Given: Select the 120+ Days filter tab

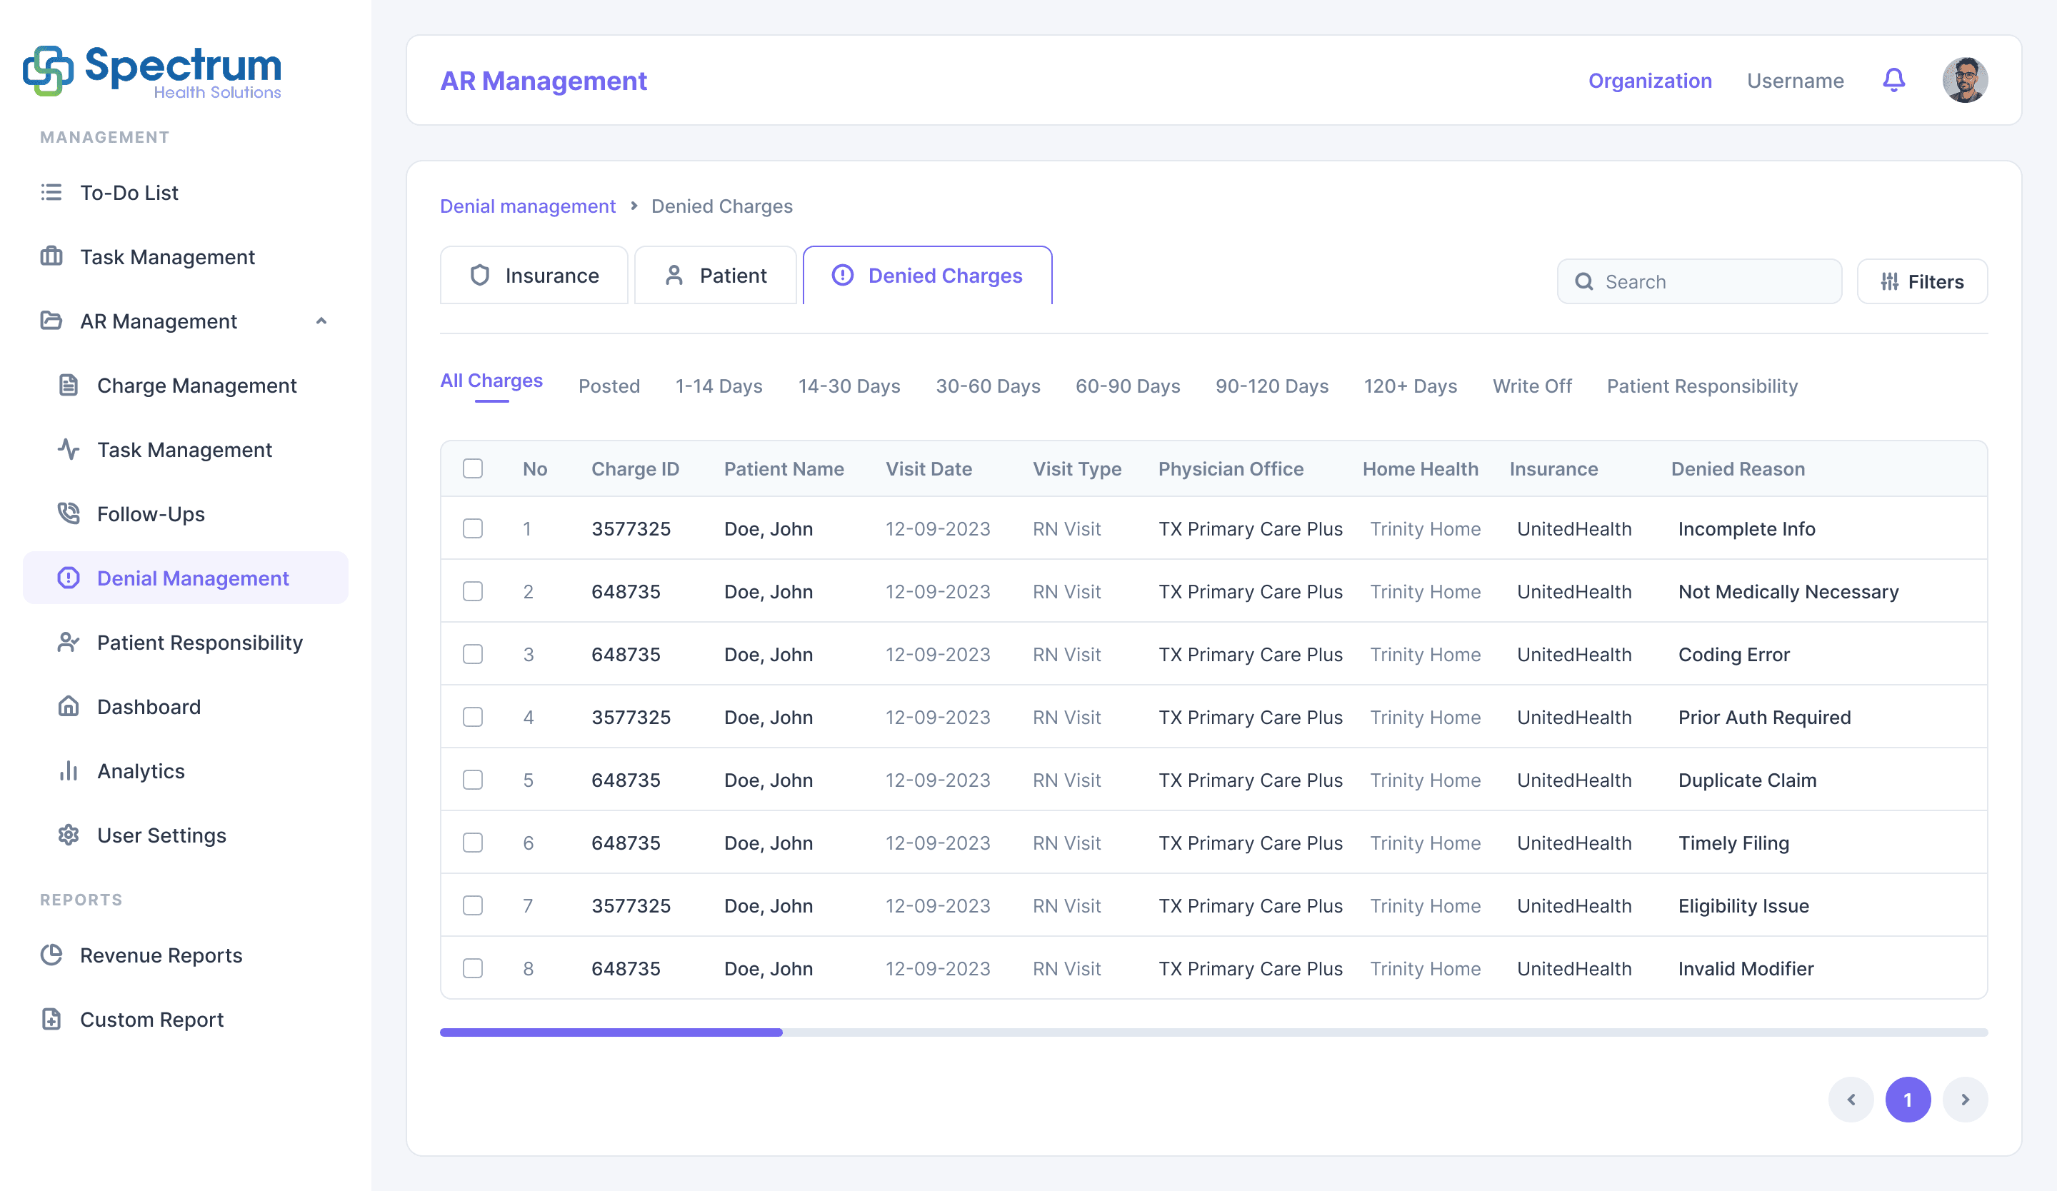Looking at the screenshot, I should point(1410,386).
